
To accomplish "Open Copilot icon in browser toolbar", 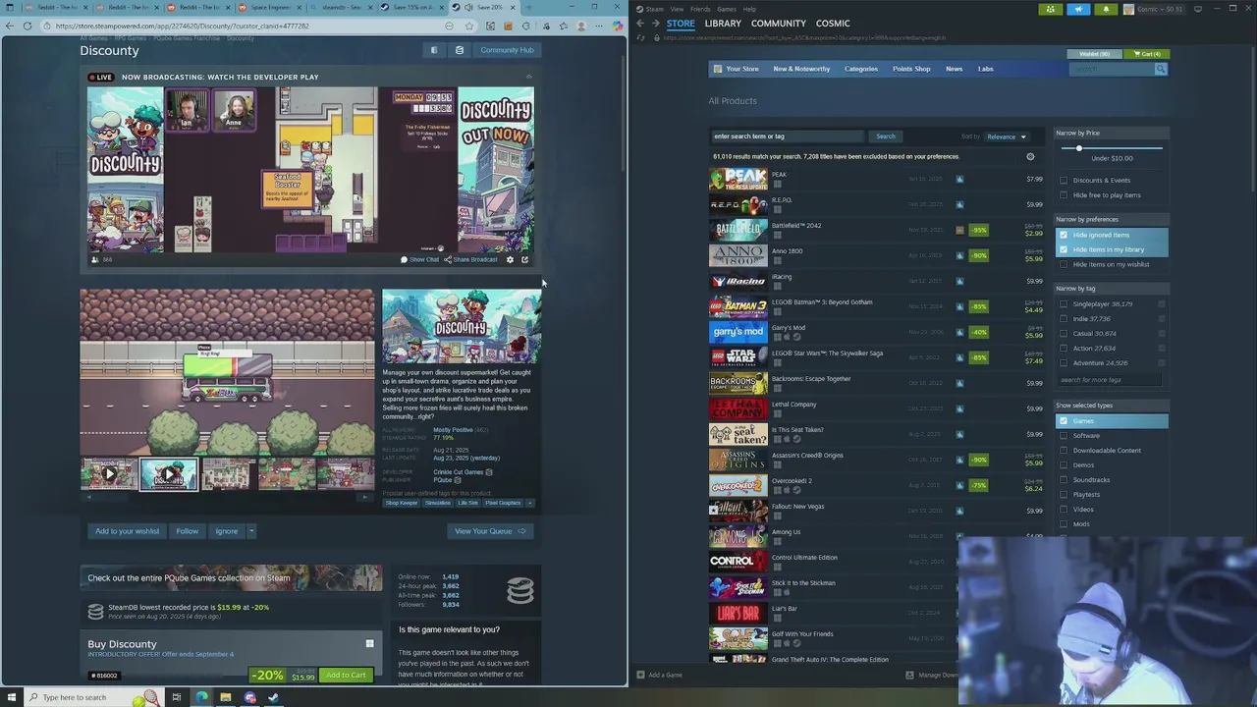I will coord(618,26).
